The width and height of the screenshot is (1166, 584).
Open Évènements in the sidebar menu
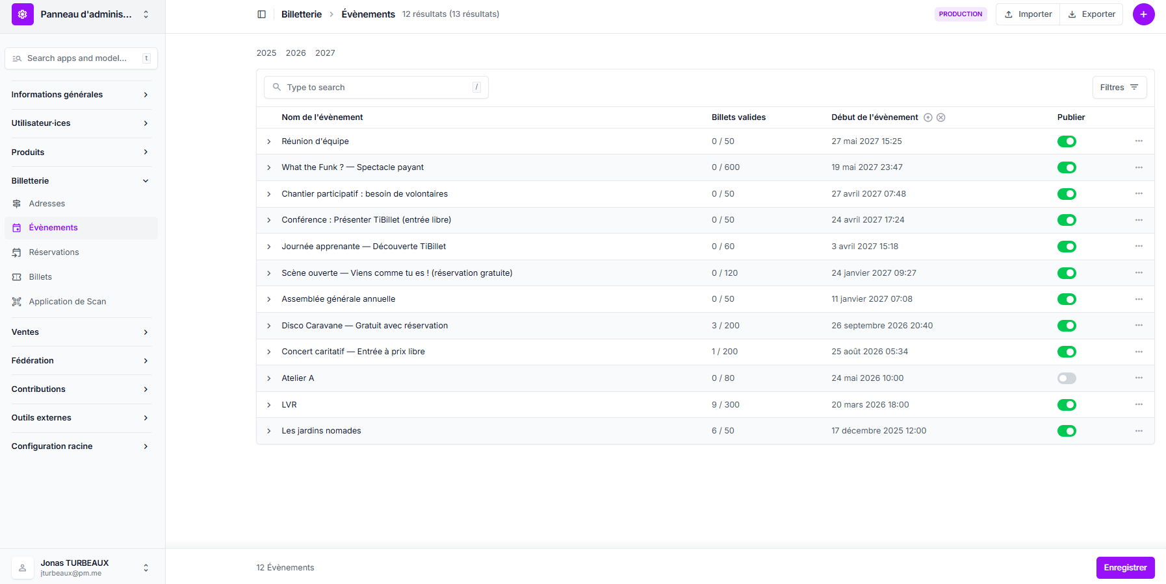53,228
